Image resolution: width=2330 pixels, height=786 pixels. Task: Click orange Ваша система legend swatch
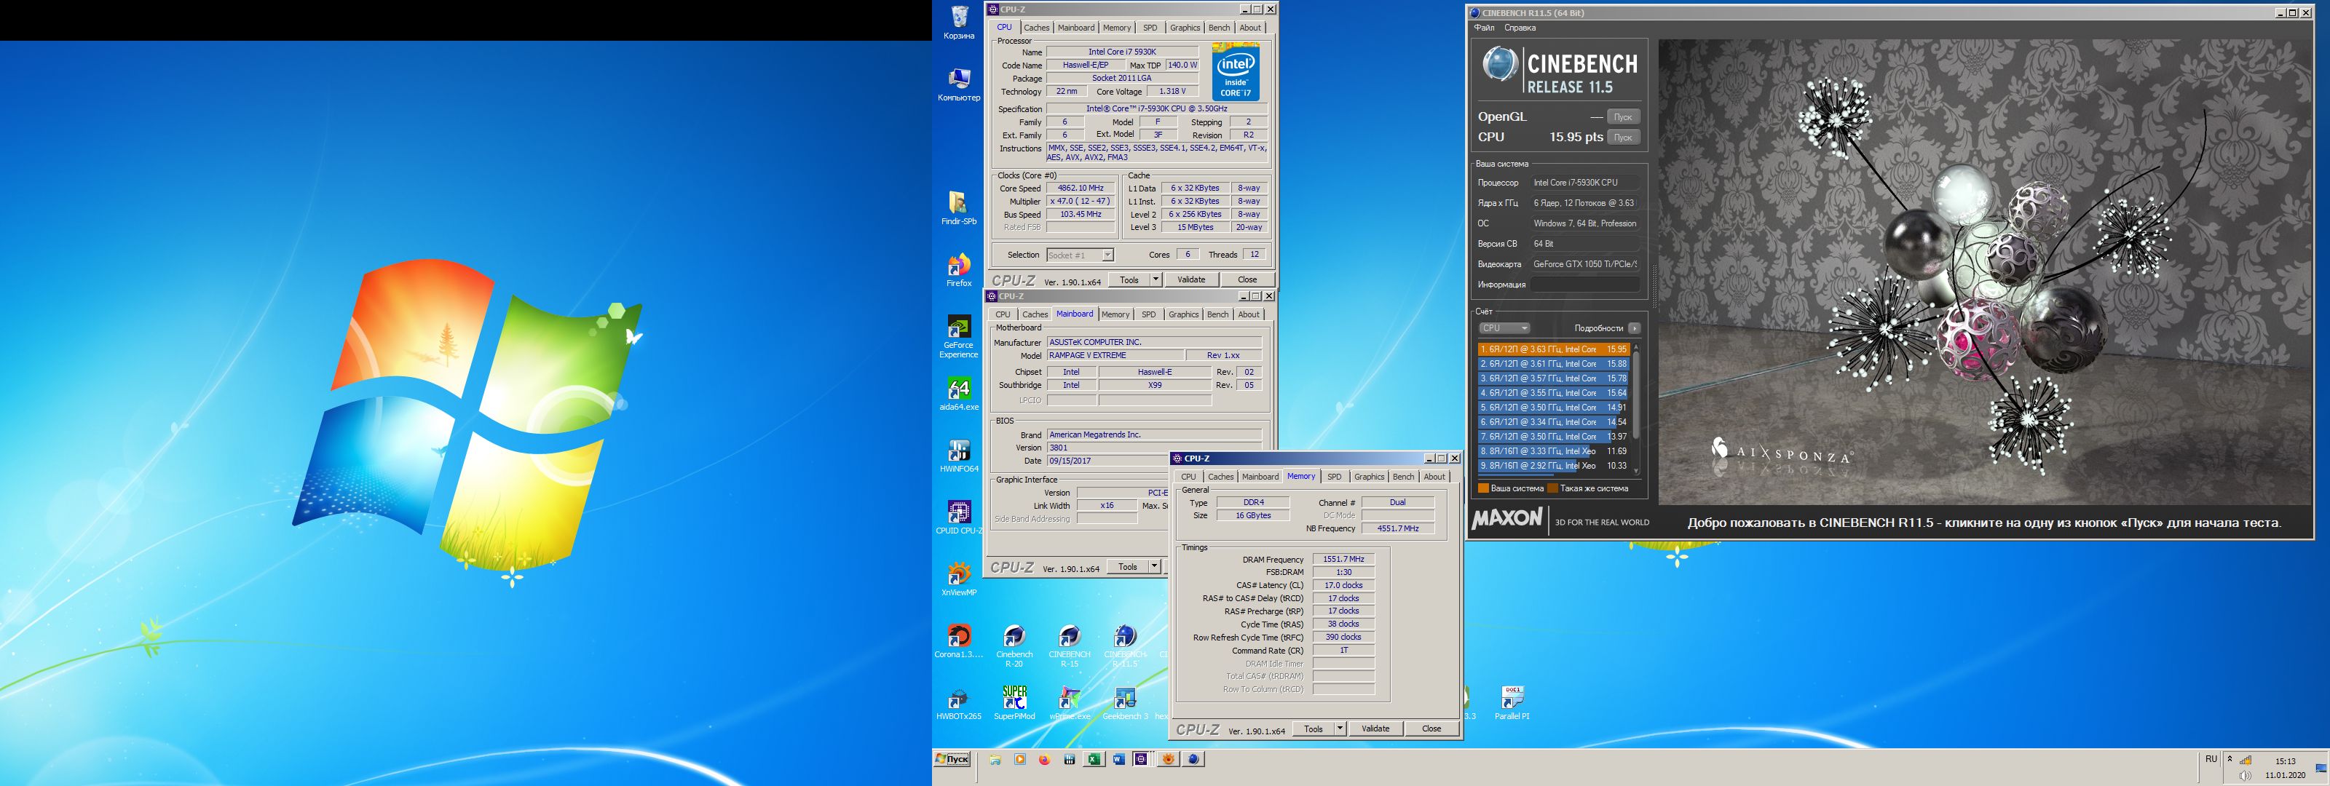[1482, 488]
